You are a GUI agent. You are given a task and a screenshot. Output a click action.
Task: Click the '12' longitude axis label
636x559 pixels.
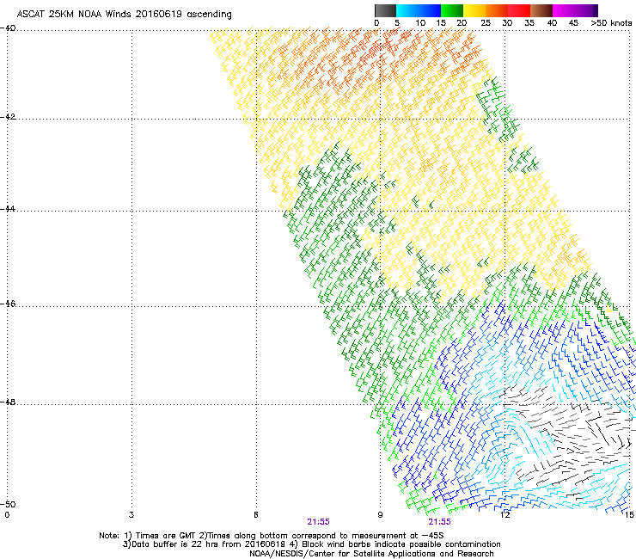pyautogui.click(x=505, y=515)
